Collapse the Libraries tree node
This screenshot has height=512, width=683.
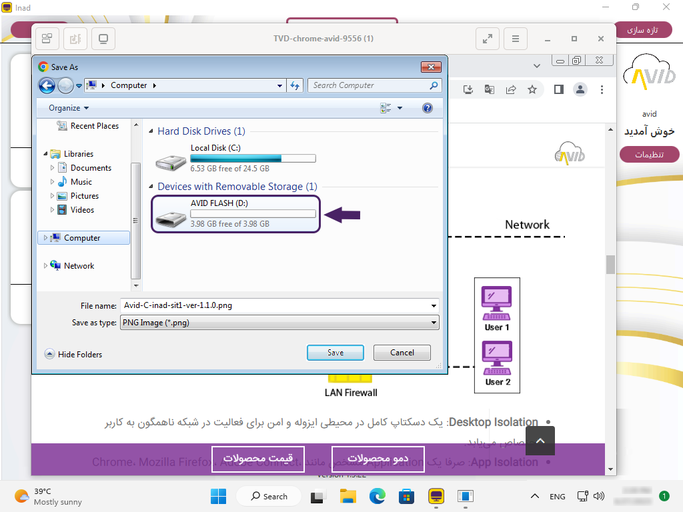click(x=45, y=154)
